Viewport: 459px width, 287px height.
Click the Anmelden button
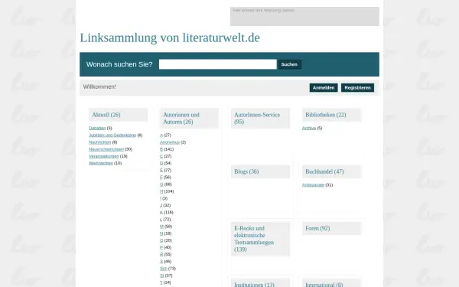click(324, 87)
